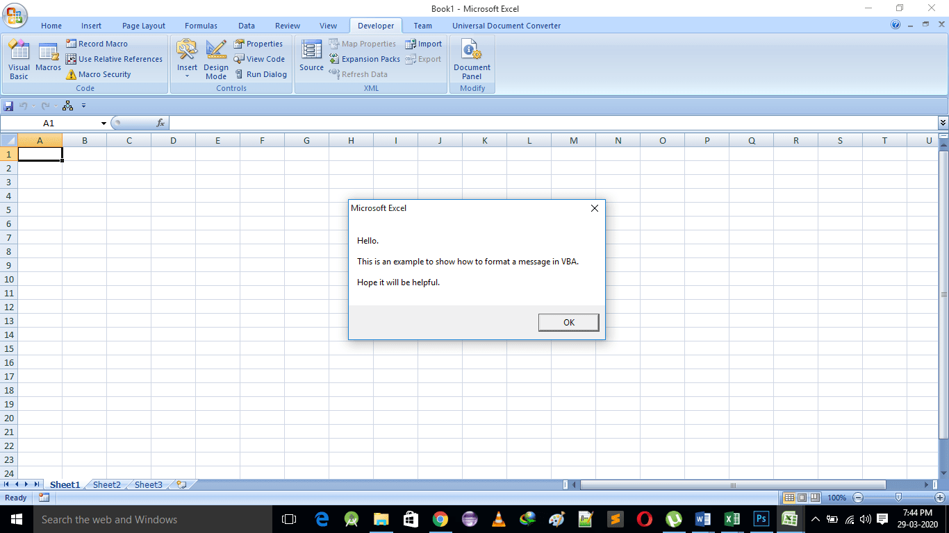This screenshot has width=949, height=533.
Task: Click the macro recording status bar icon
Action: (x=44, y=498)
